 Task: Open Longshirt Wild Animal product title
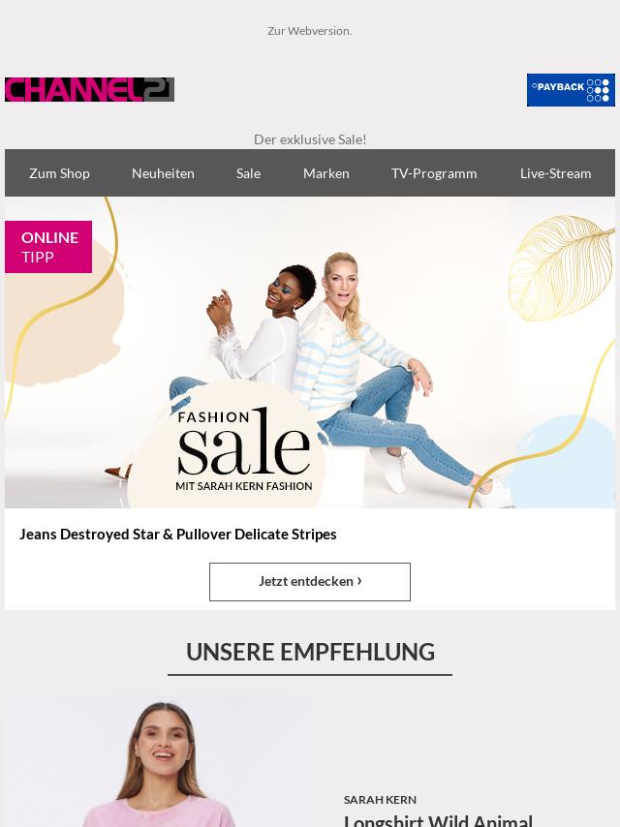[438, 820]
